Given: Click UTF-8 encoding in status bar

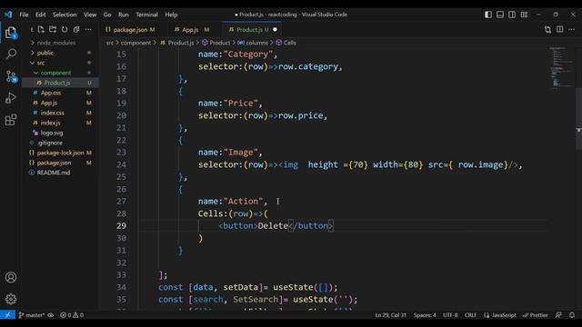Looking at the screenshot, I should coord(450,315).
